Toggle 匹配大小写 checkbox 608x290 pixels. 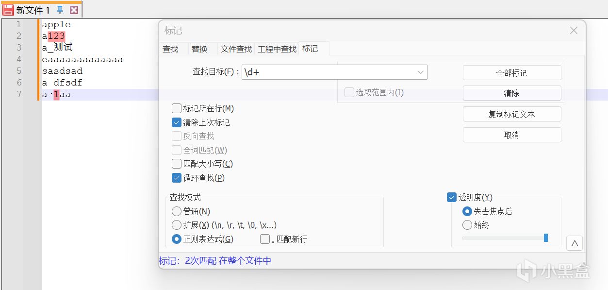pyautogui.click(x=177, y=164)
